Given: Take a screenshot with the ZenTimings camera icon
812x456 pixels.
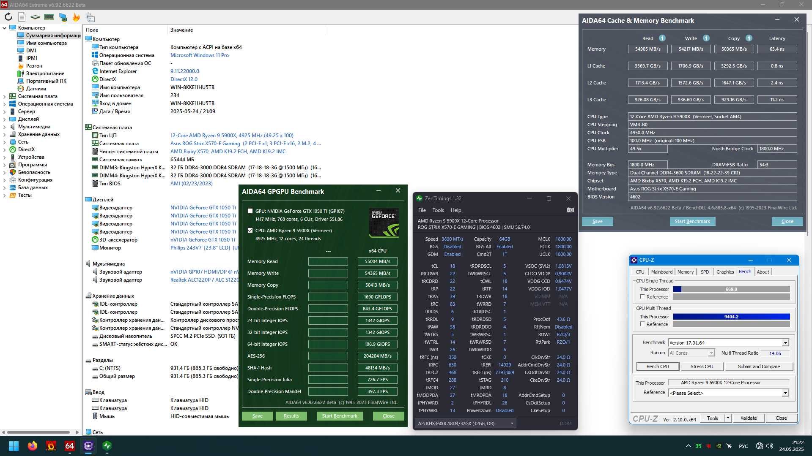Looking at the screenshot, I should [570, 210].
